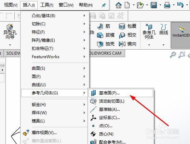Image resolution: width=190 pixels, height=144 pixels.
Task: Select 曲线(U) menu entry
Action: click(x=55, y=85)
